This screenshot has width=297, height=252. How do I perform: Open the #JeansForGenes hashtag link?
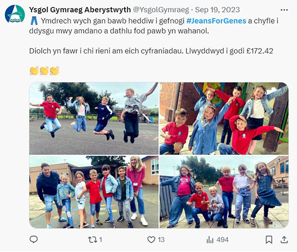point(217,21)
